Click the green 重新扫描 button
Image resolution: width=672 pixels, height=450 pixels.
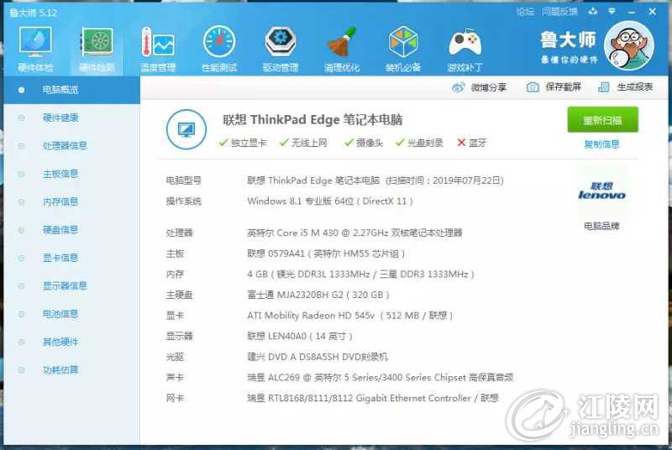602,120
